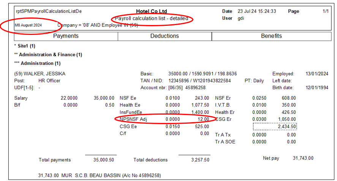Select the Site1 (1) group row
337x181 pixels.
tap(26, 46)
